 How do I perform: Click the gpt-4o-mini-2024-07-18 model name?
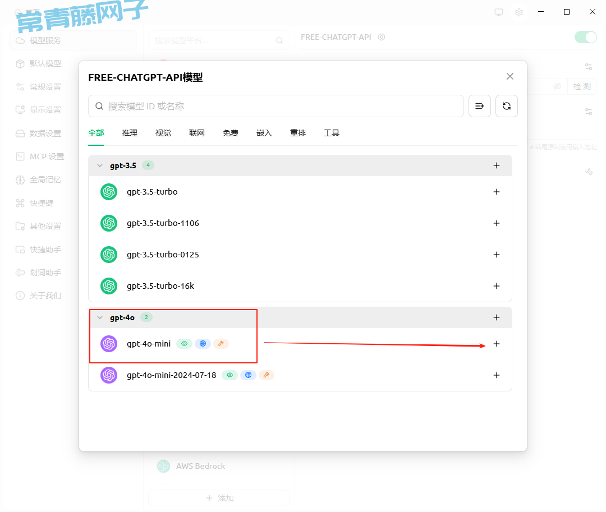pos(172,375)
